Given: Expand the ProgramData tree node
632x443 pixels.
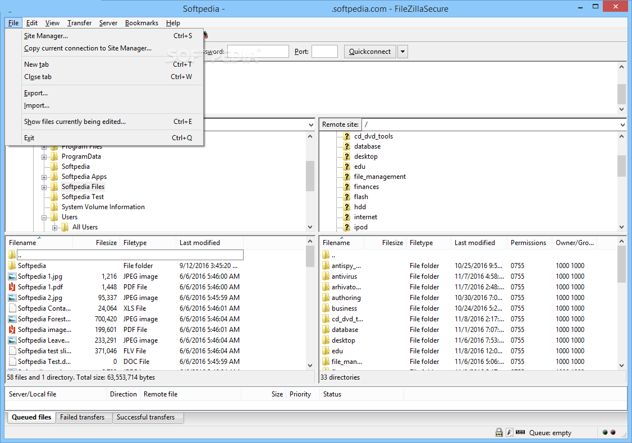Looking at the screenshot, I should pos(44,156).
